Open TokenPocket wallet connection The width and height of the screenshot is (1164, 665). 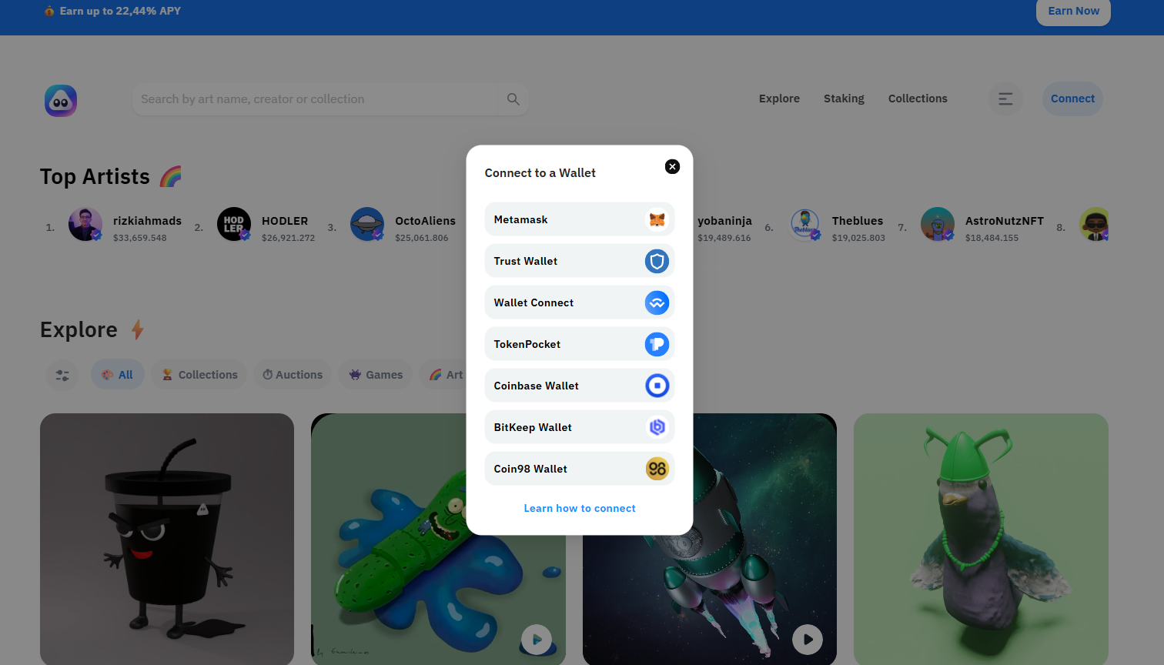pyautogui.click(x=579, y=344)
